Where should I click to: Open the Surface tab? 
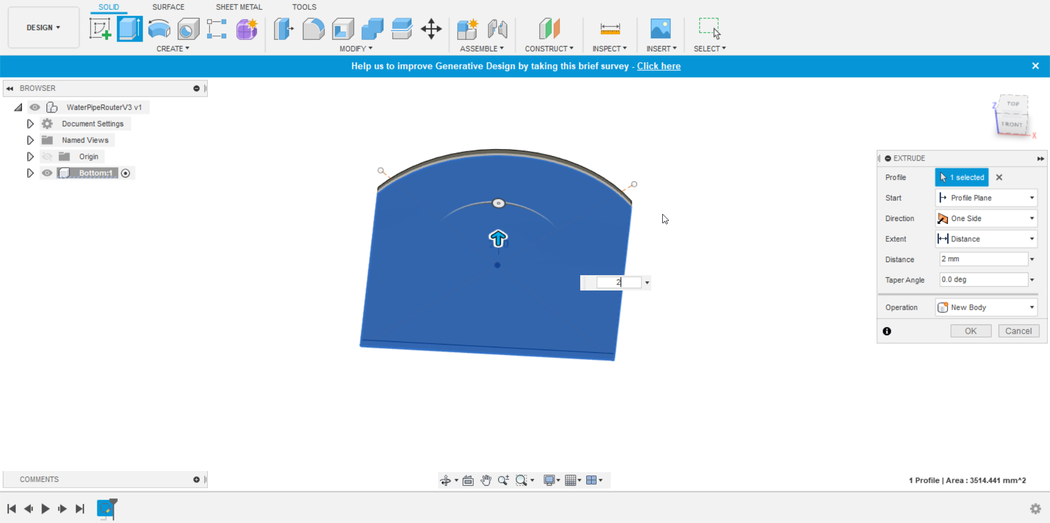click(x=168, y=7)
